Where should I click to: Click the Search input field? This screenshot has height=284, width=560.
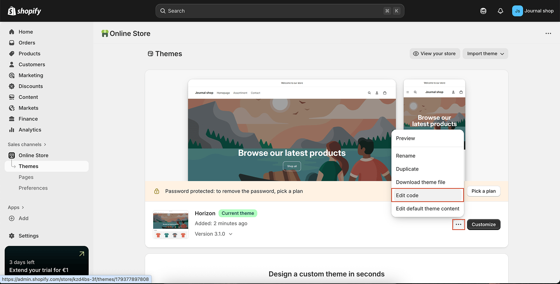(x=280, y=11)
